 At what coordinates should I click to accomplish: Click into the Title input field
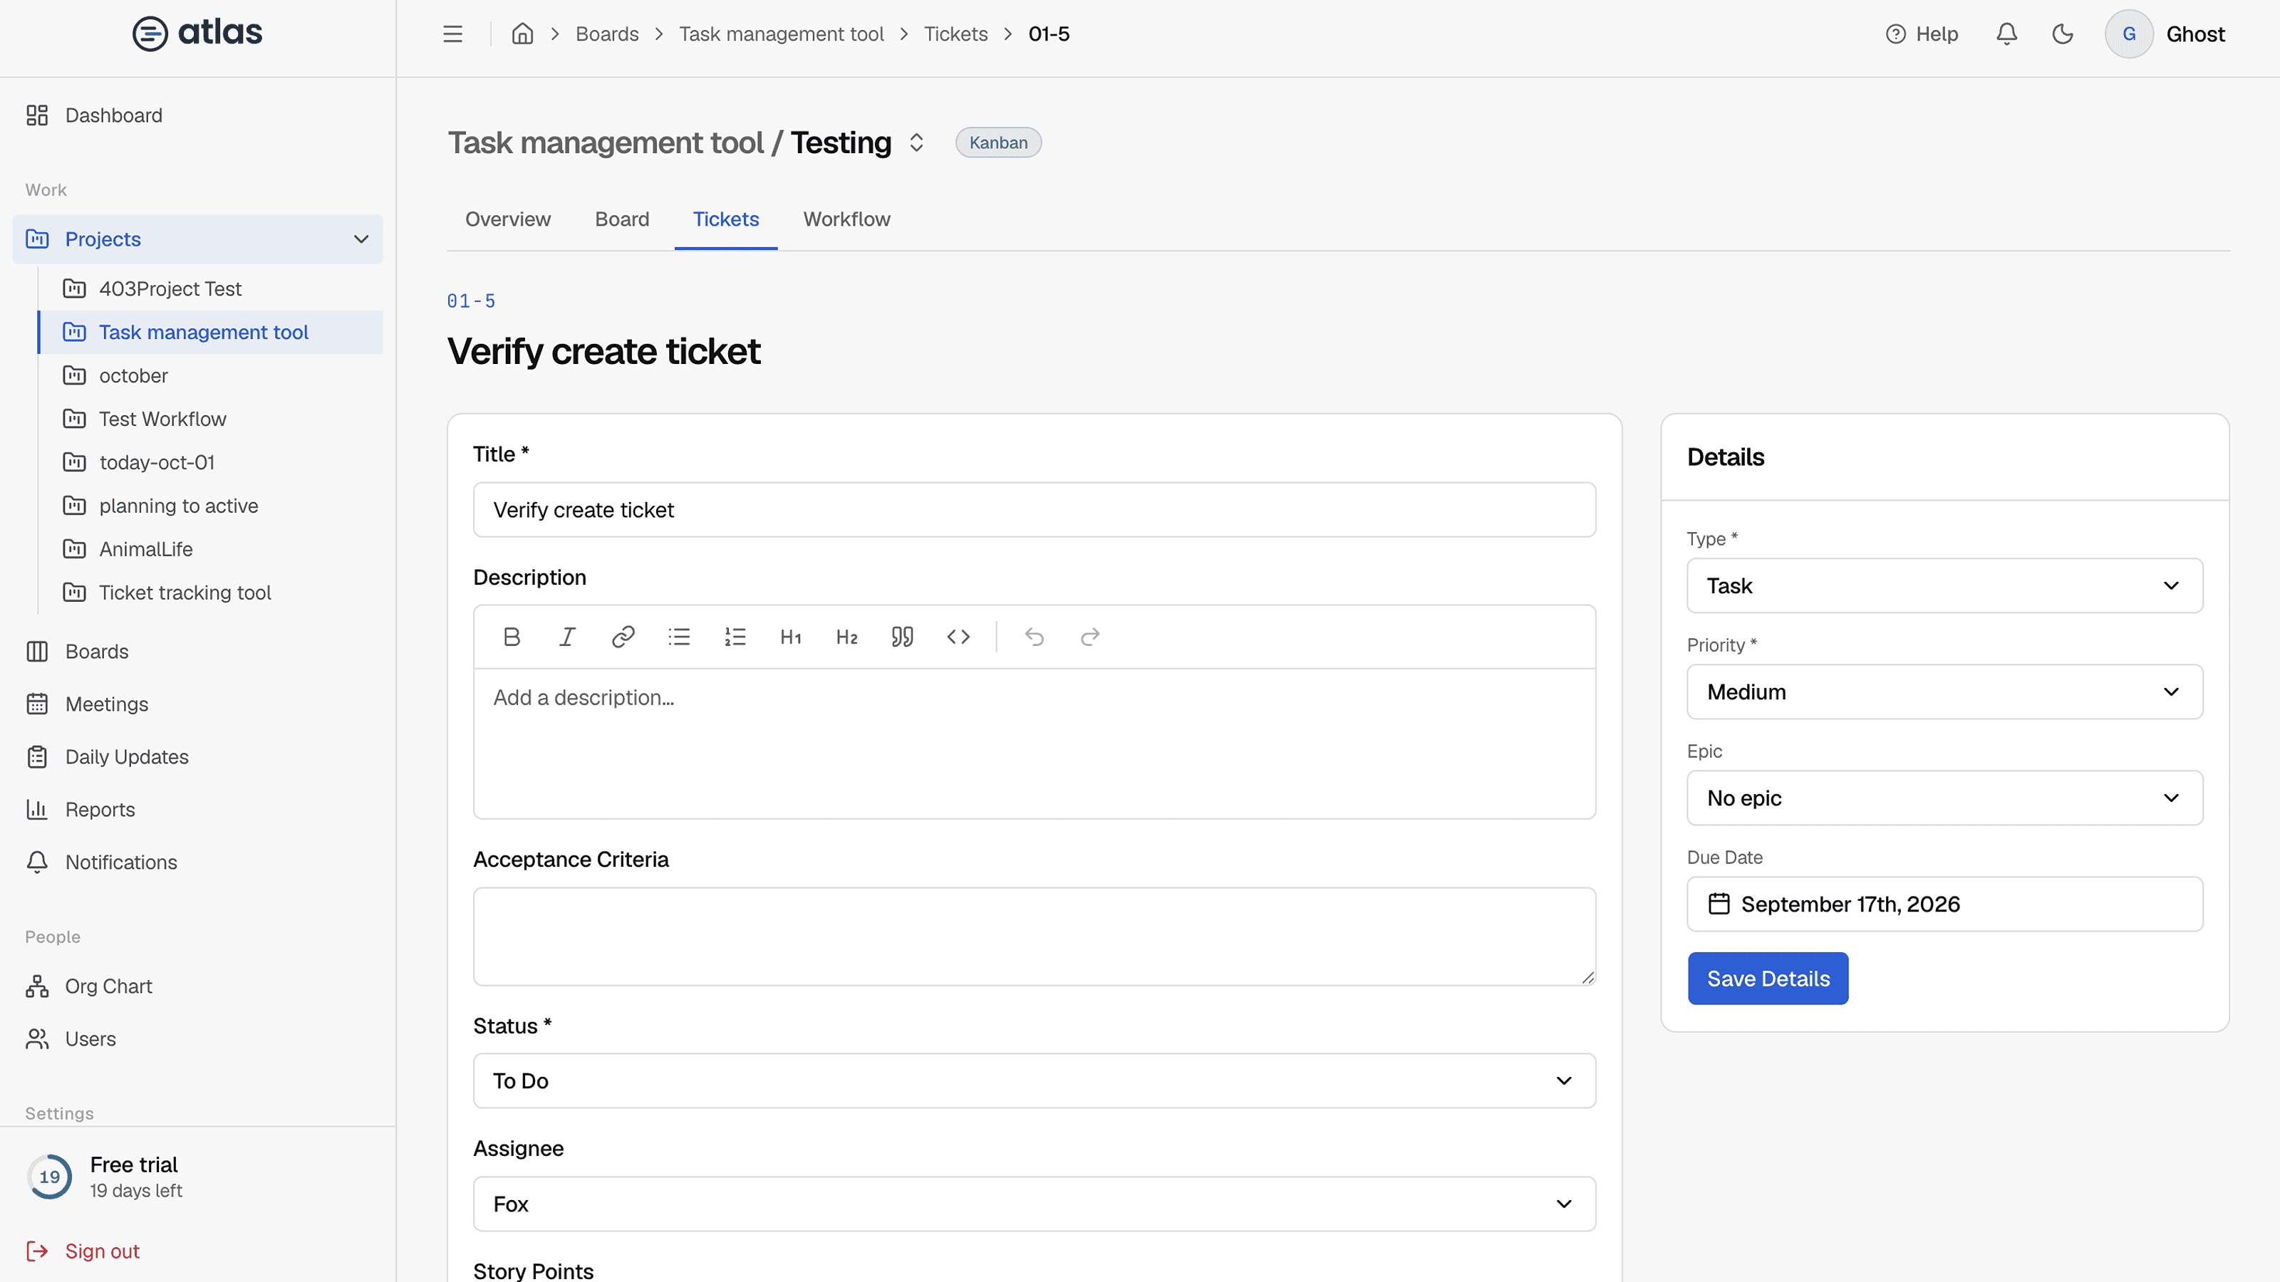click(x=1034, y=510)
